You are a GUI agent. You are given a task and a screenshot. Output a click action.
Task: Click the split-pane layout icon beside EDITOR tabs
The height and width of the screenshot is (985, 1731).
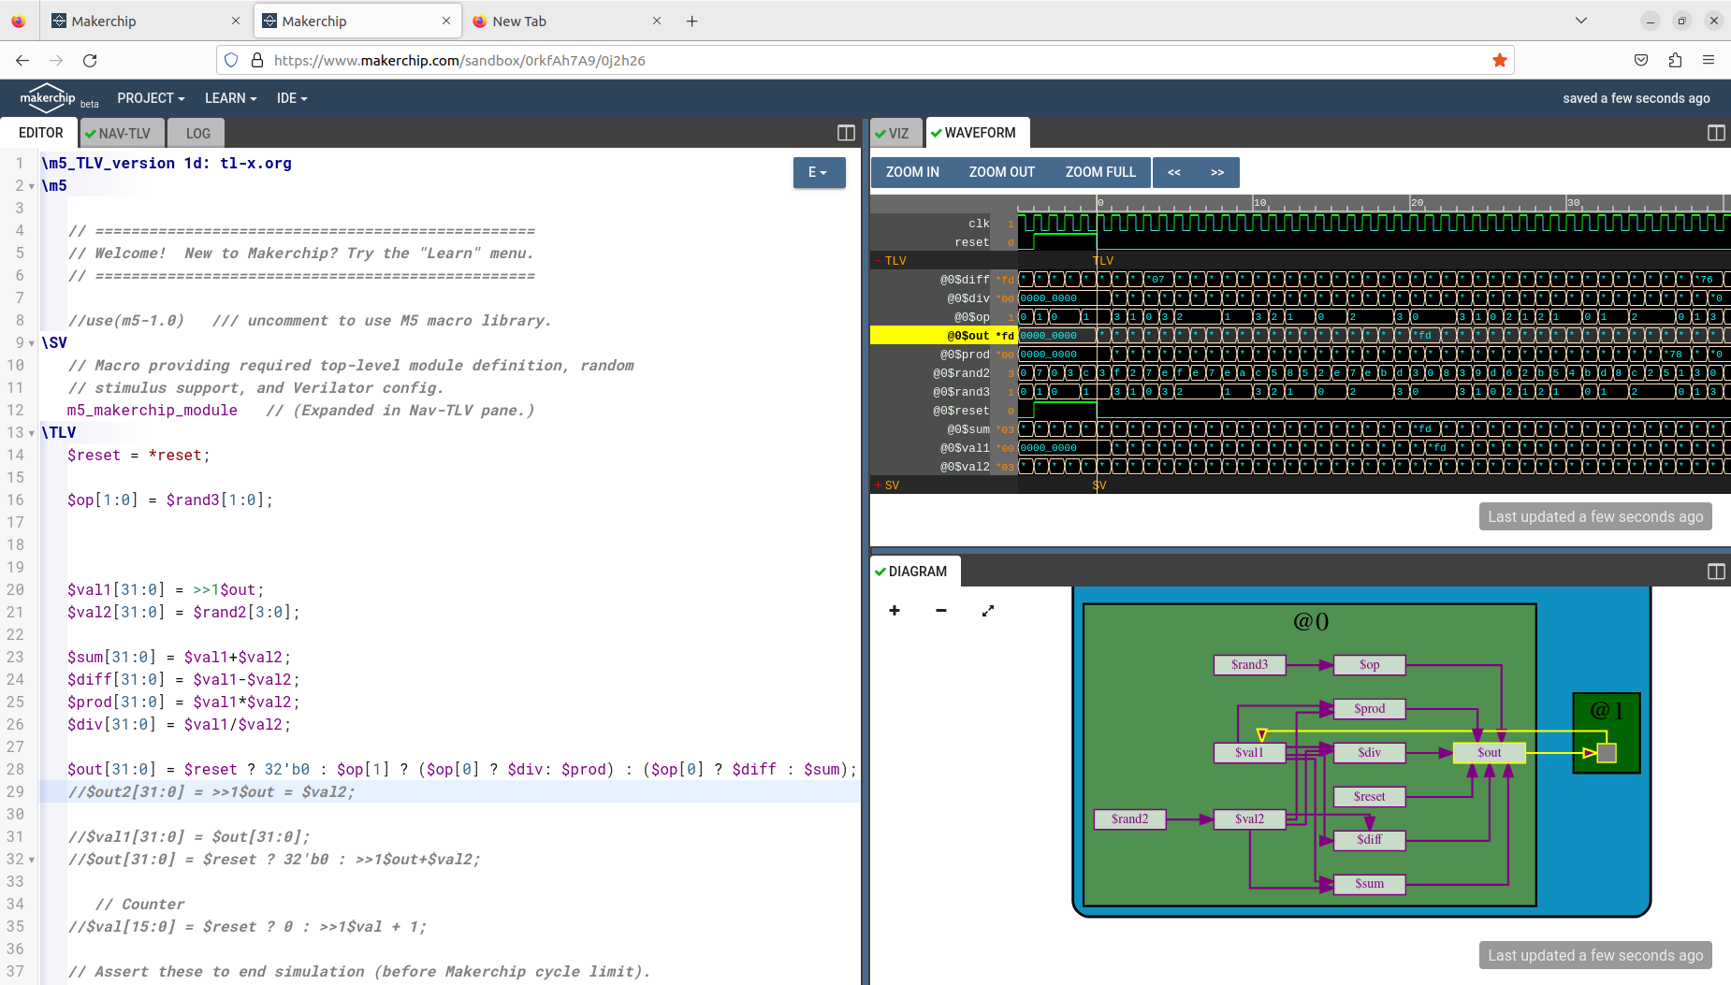(x=845, y=133)
